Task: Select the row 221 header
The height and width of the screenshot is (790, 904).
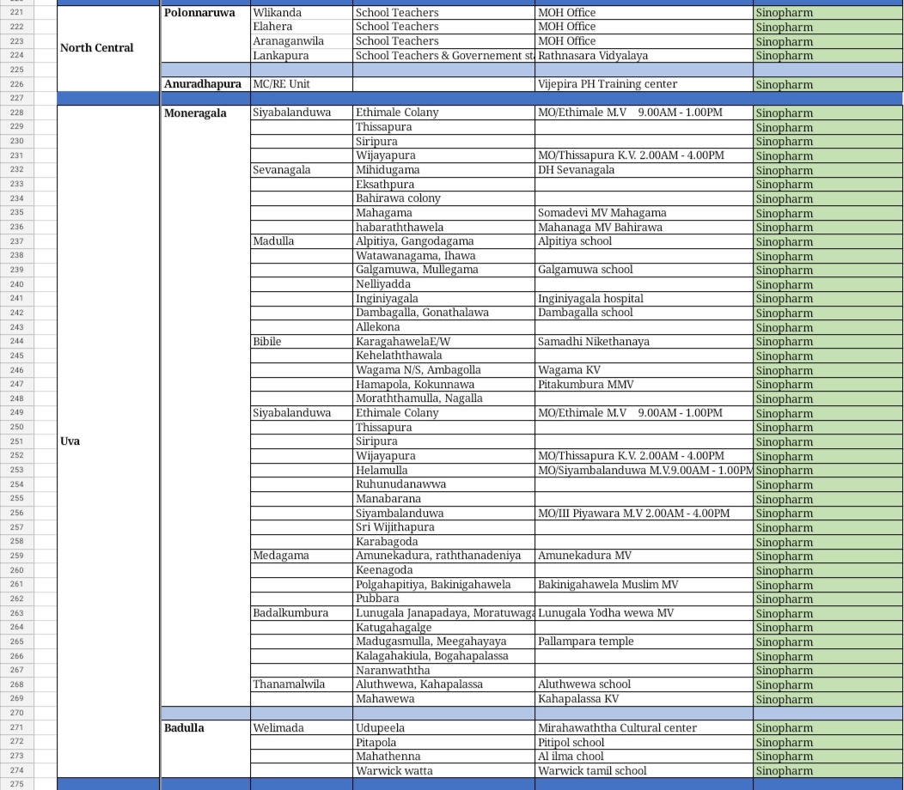Action: [16, 12]
